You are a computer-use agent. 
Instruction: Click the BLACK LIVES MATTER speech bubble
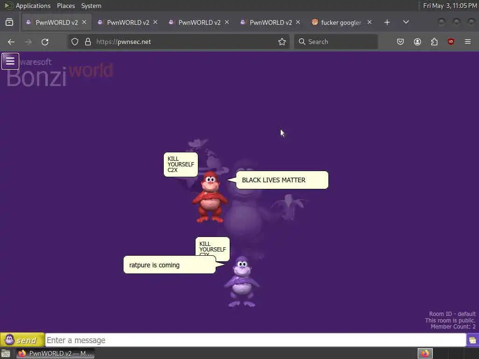[282, 180]
